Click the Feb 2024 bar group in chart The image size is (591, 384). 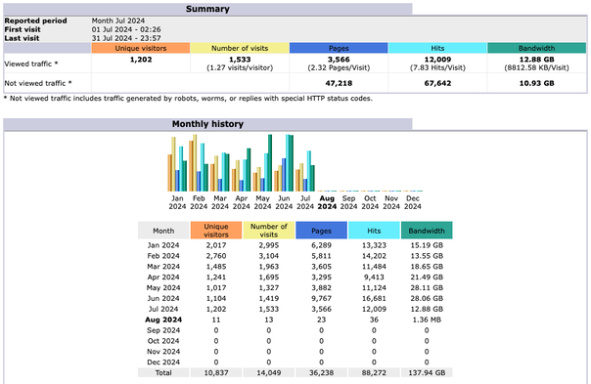[199, 162]
